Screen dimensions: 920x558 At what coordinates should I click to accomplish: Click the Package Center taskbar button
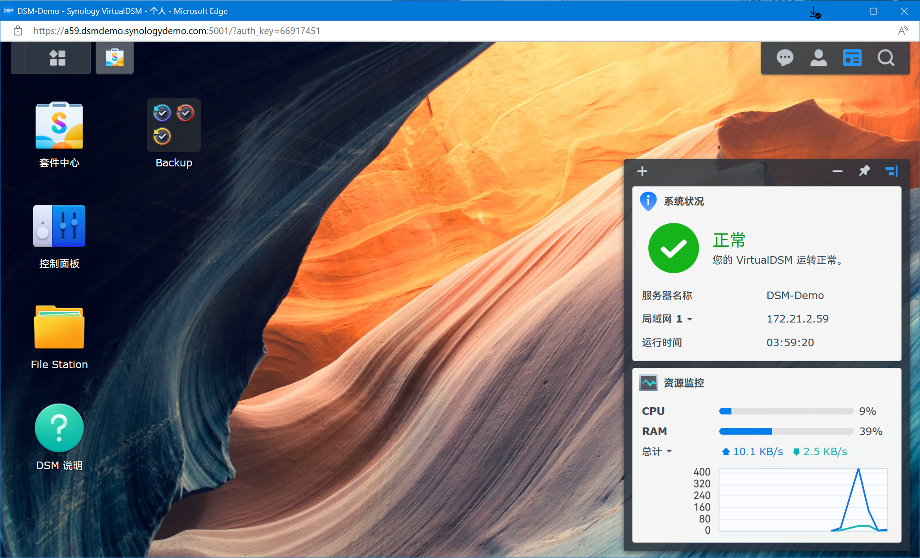click(114, 58)
